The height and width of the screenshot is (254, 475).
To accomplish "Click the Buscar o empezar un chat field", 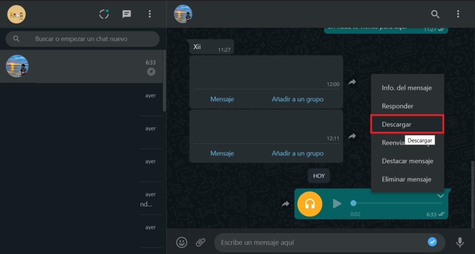I will point(87,39).
